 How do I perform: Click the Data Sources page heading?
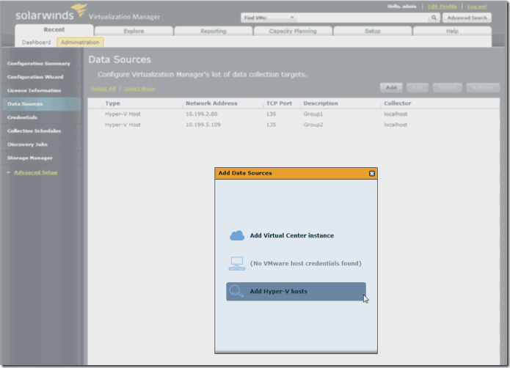click(120, 59)
